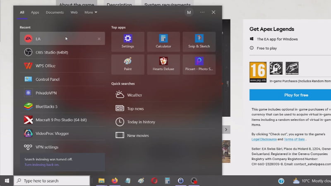Open the notebook taskbar icon
331x186 pixels.
pos(128,181)
